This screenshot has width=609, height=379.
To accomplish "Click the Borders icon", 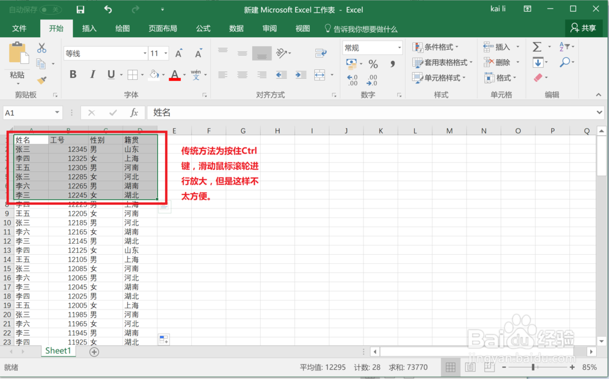I will [133, 74].
